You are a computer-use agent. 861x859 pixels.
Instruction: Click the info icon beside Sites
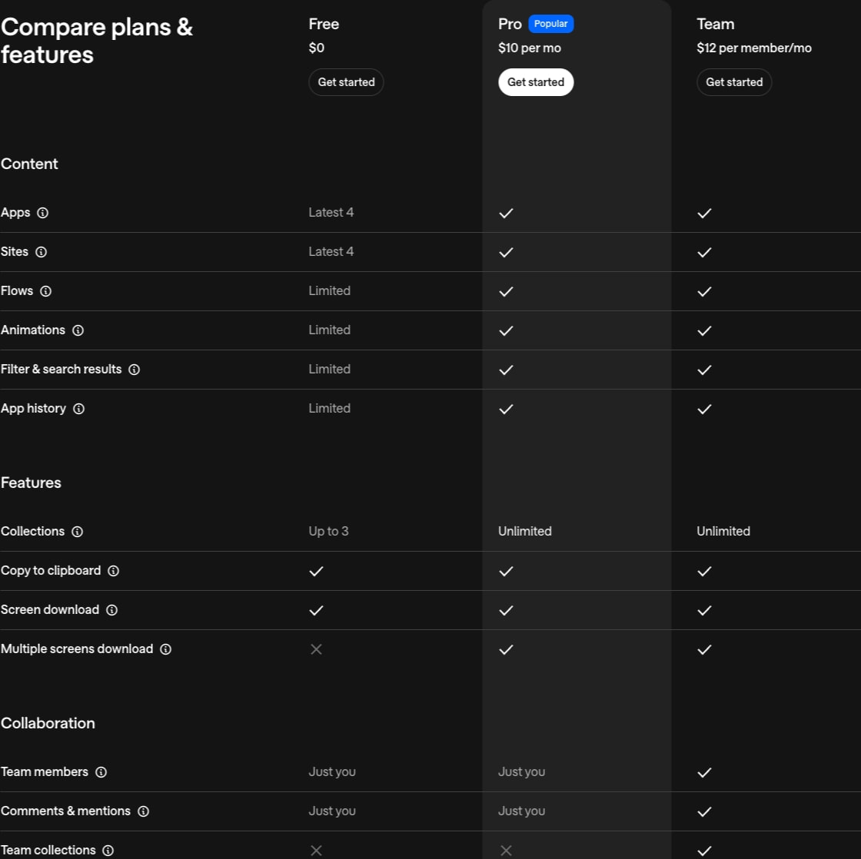42,252
